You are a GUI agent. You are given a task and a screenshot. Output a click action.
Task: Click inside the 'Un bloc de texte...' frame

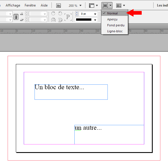click(x=71, y=92)
